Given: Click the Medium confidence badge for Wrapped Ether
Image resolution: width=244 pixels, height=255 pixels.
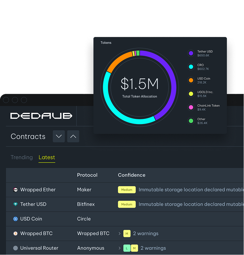Looking at the screenshot, I should tap(127, 190).
